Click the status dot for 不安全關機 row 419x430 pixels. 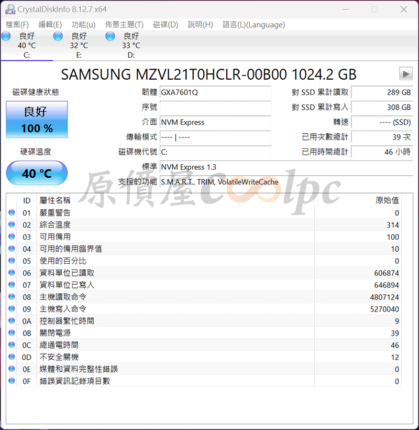12,357
